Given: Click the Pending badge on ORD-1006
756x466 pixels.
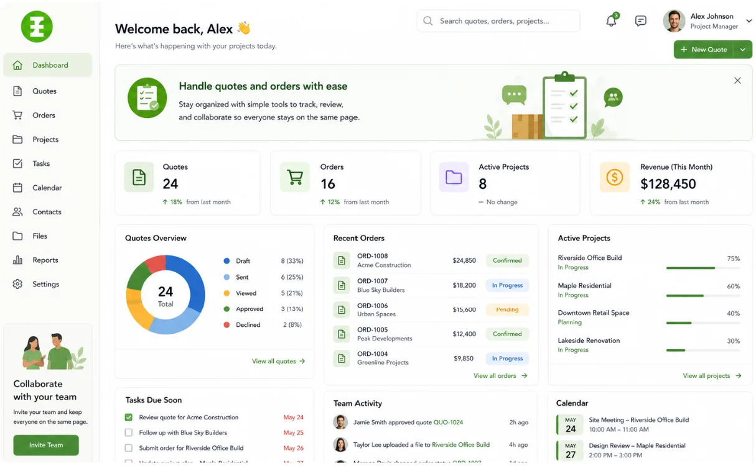Looking at the screenshot, I should (507, 309).
